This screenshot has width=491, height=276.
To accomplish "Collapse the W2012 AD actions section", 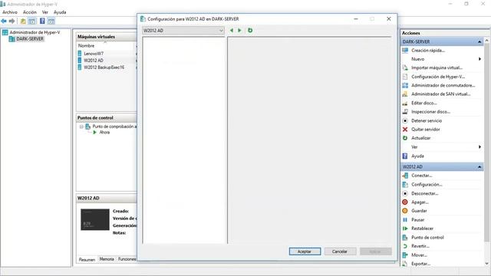I will [x=479, y=167].
